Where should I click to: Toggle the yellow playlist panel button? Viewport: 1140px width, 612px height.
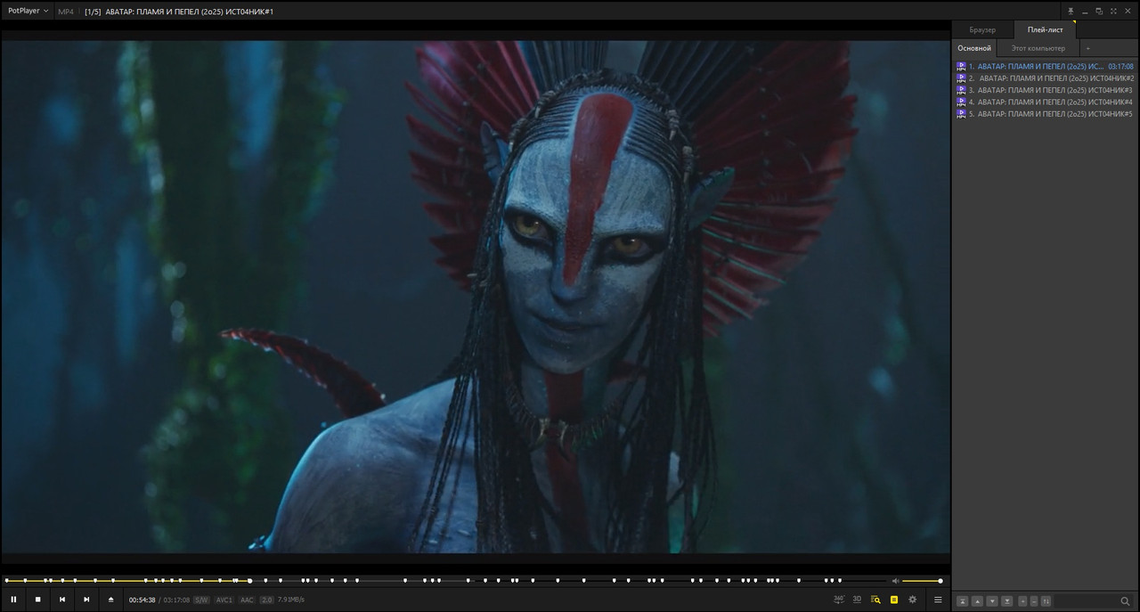(x=894, y=600)
